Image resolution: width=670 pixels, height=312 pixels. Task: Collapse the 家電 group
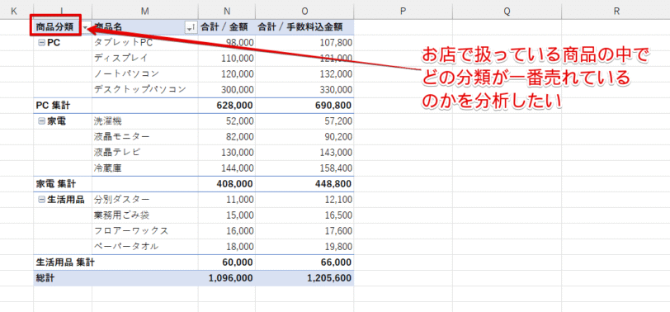(41, 121)
